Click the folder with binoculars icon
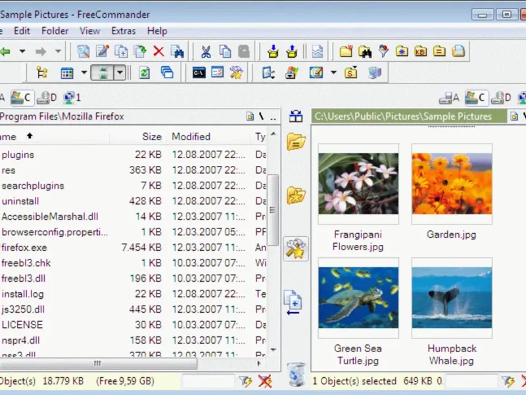526x395 pixels. (365, 51)
